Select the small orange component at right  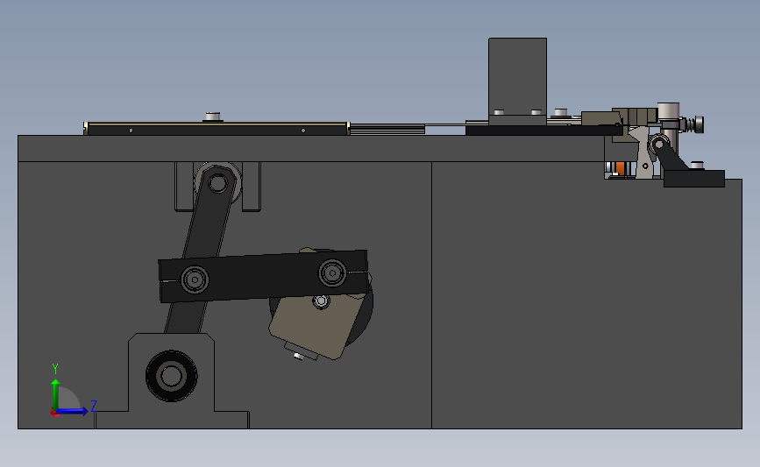620,168
